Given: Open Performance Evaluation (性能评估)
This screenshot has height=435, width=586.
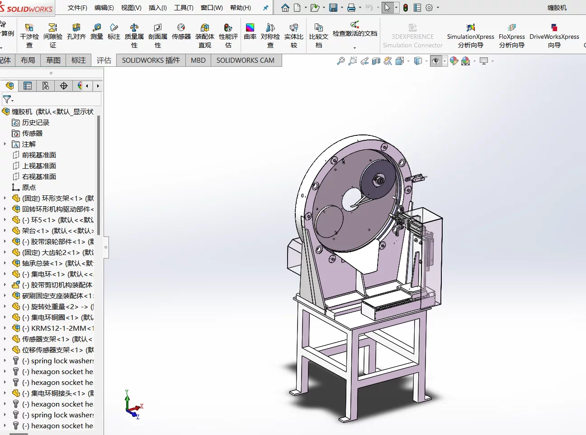Looking at the screenshot, I should pos(228,35).
